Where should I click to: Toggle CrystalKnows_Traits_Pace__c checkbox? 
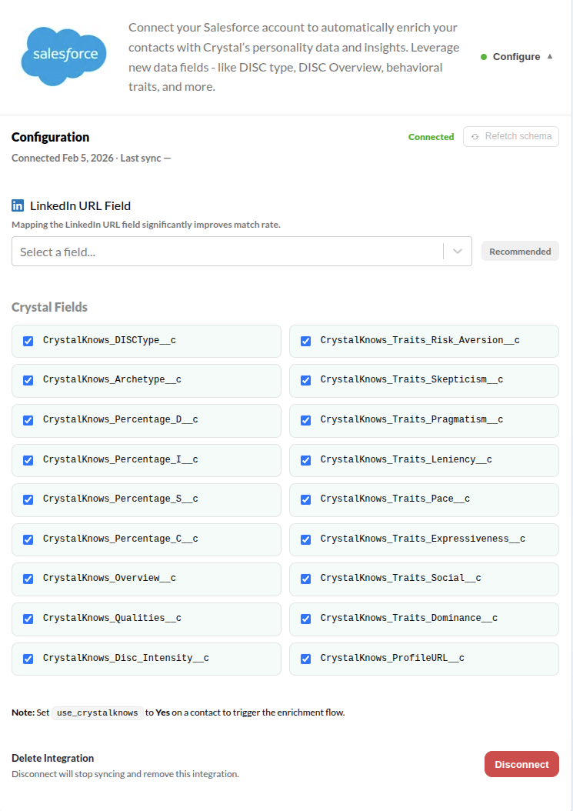[x=305, y=499]
